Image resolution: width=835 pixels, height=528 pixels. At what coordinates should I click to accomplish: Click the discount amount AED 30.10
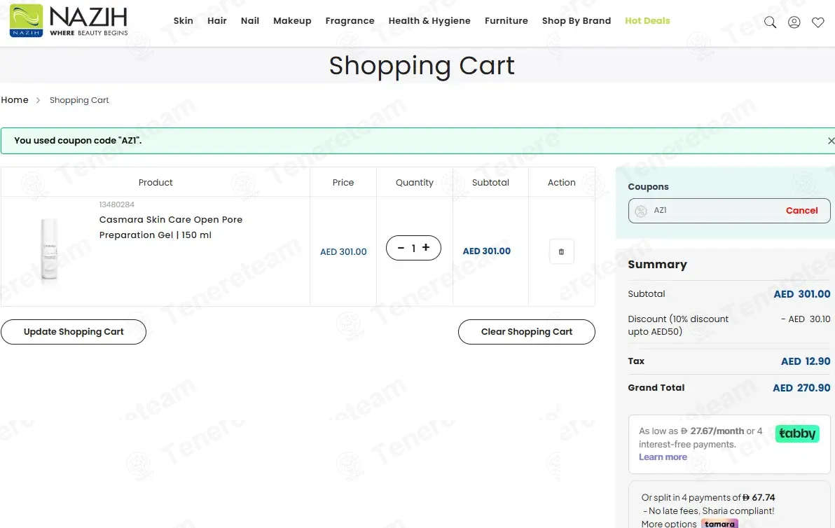[806, 319]
